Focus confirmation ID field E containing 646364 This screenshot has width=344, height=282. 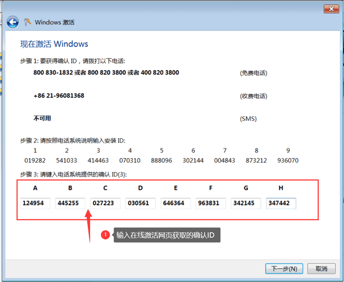click(x=175, y=203)
